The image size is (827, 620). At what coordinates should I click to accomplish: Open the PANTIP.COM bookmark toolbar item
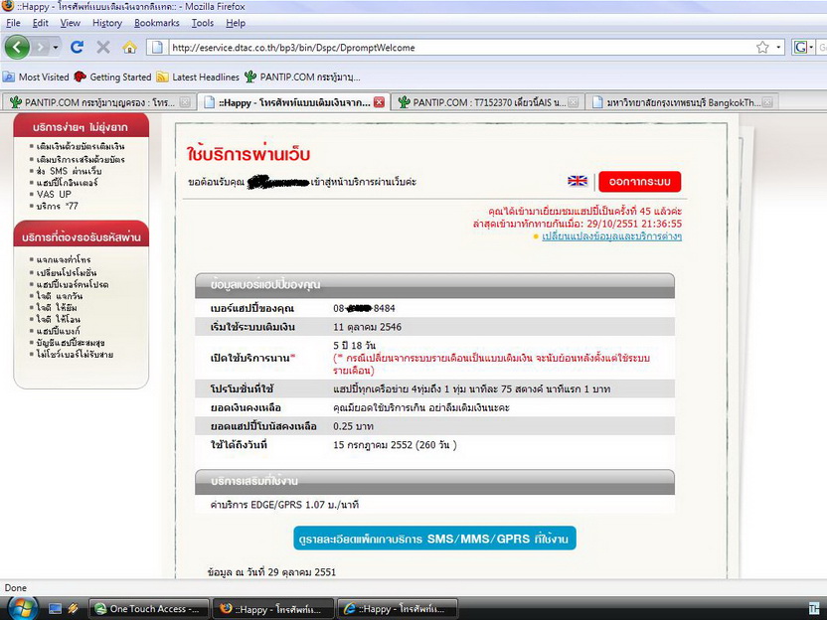click(302, 77)
